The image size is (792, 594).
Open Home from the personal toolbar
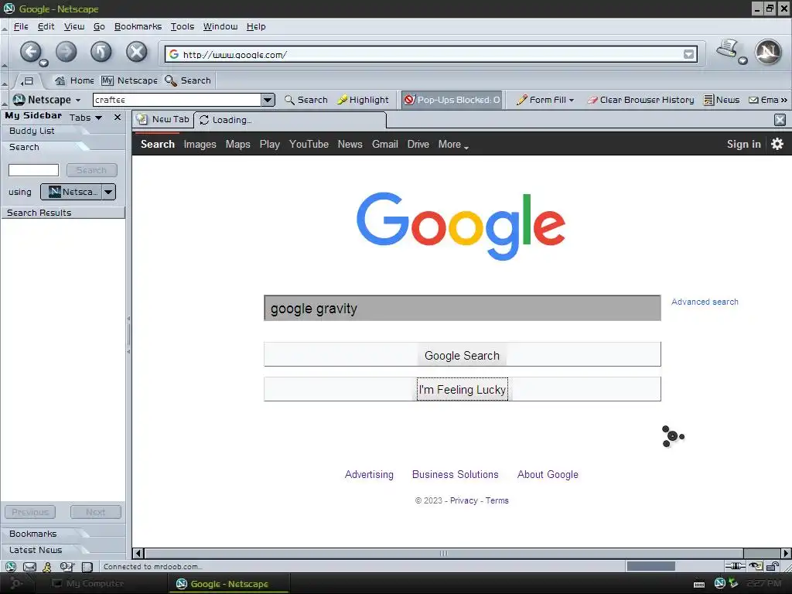pos(74,80)
